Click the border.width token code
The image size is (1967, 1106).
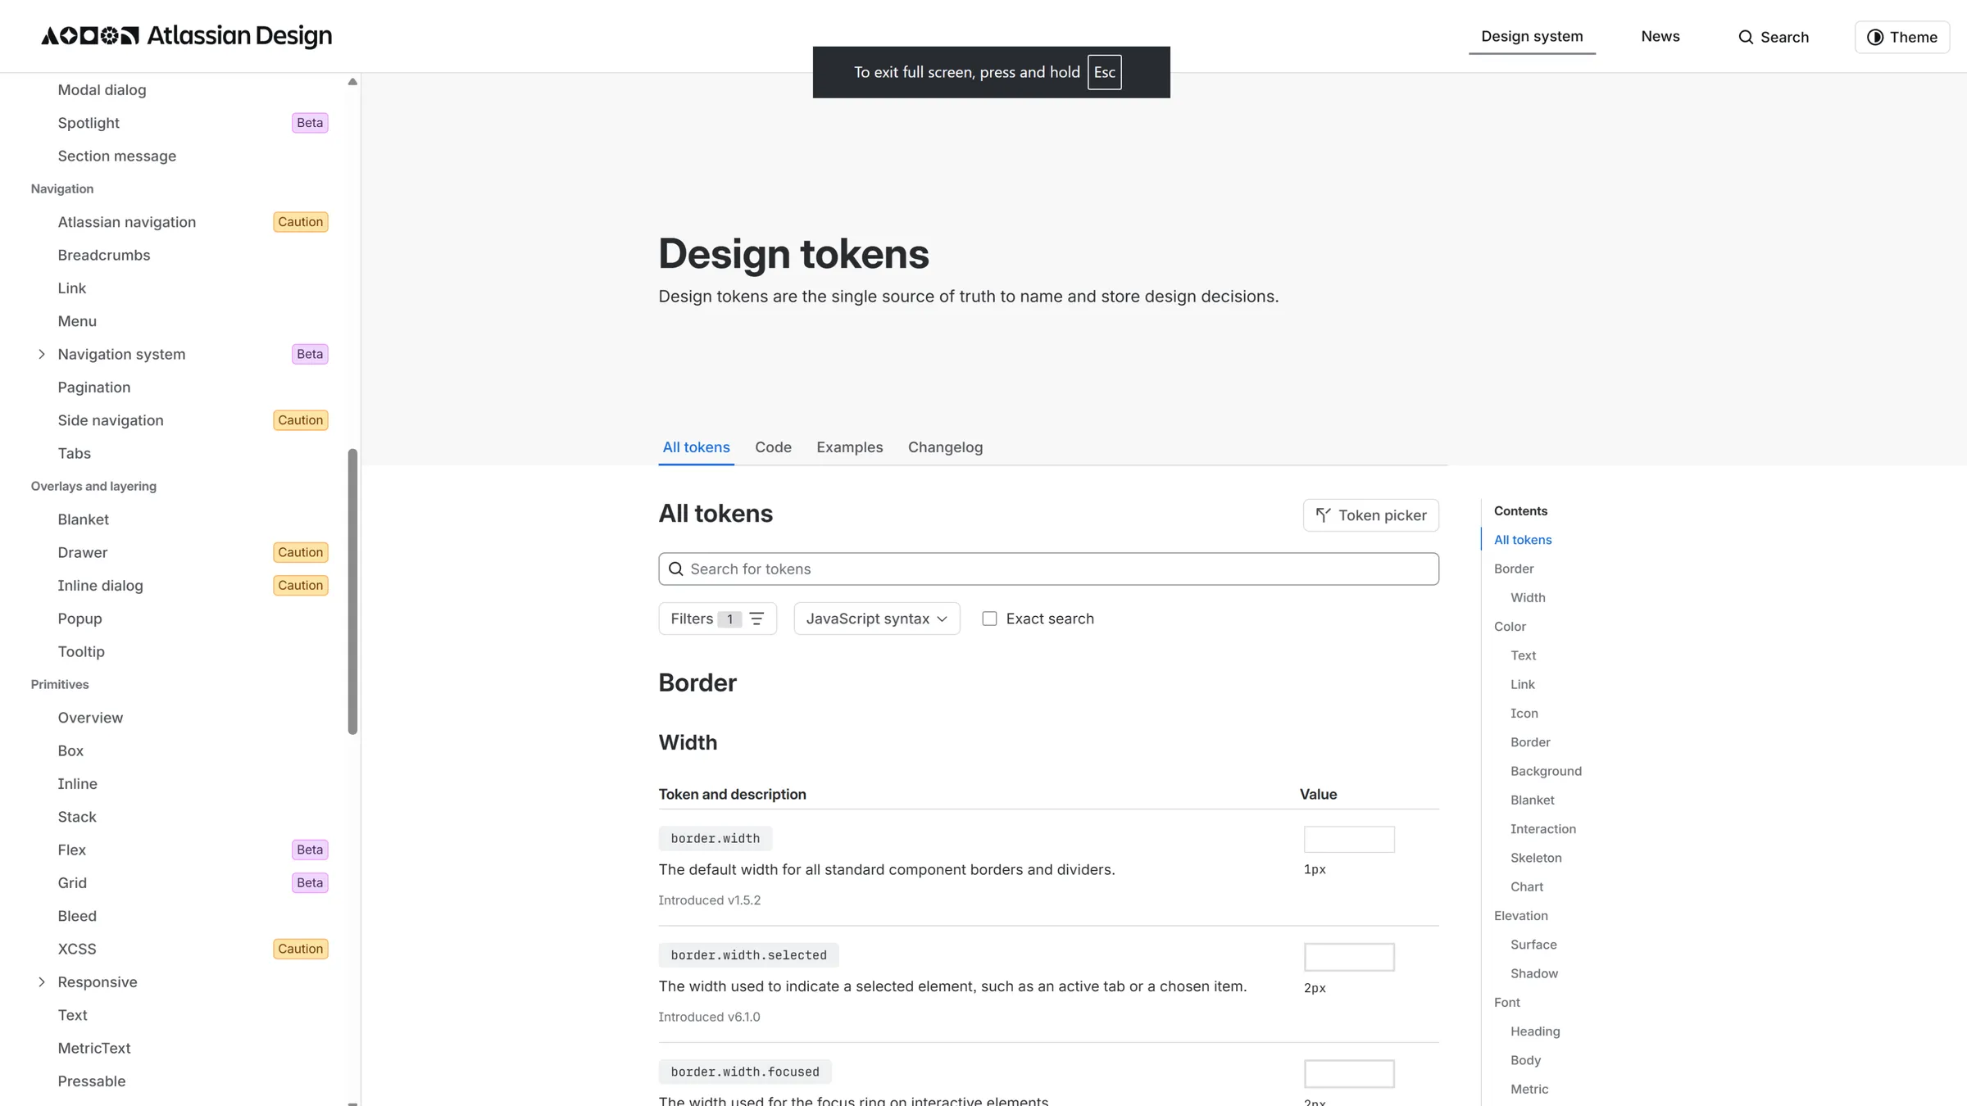click(x=715, y=838)
